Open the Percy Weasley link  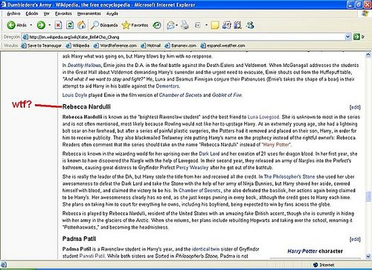[x=192, y=167]
